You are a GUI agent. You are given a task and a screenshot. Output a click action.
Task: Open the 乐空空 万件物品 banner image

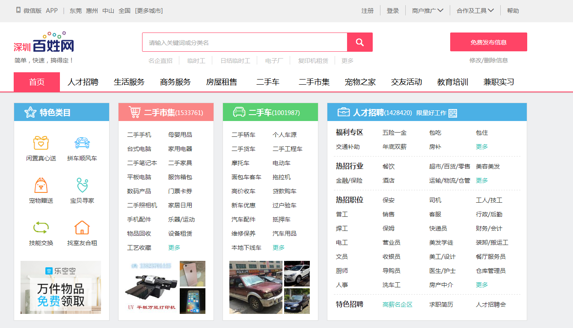tap(61, 287)
